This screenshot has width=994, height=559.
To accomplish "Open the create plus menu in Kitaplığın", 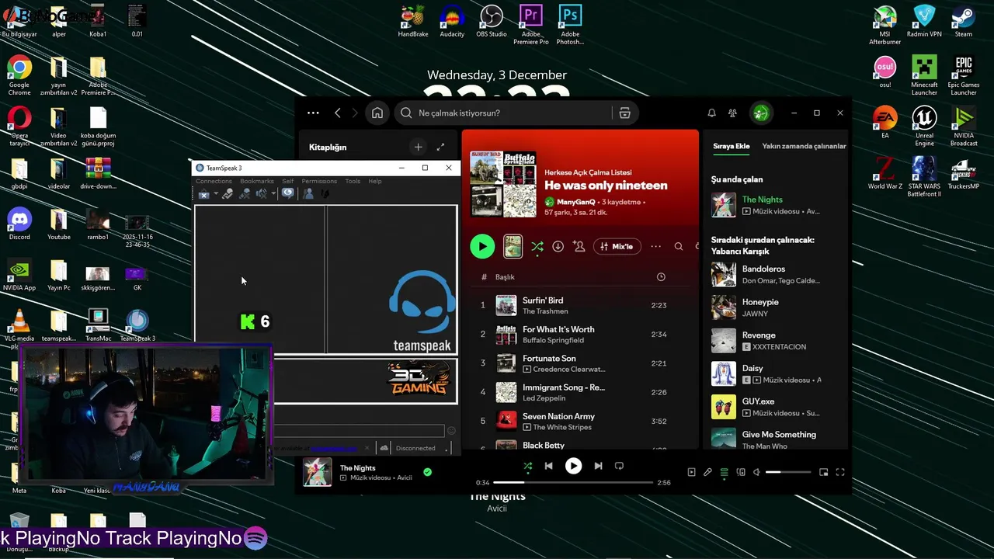I will (418, 147).
